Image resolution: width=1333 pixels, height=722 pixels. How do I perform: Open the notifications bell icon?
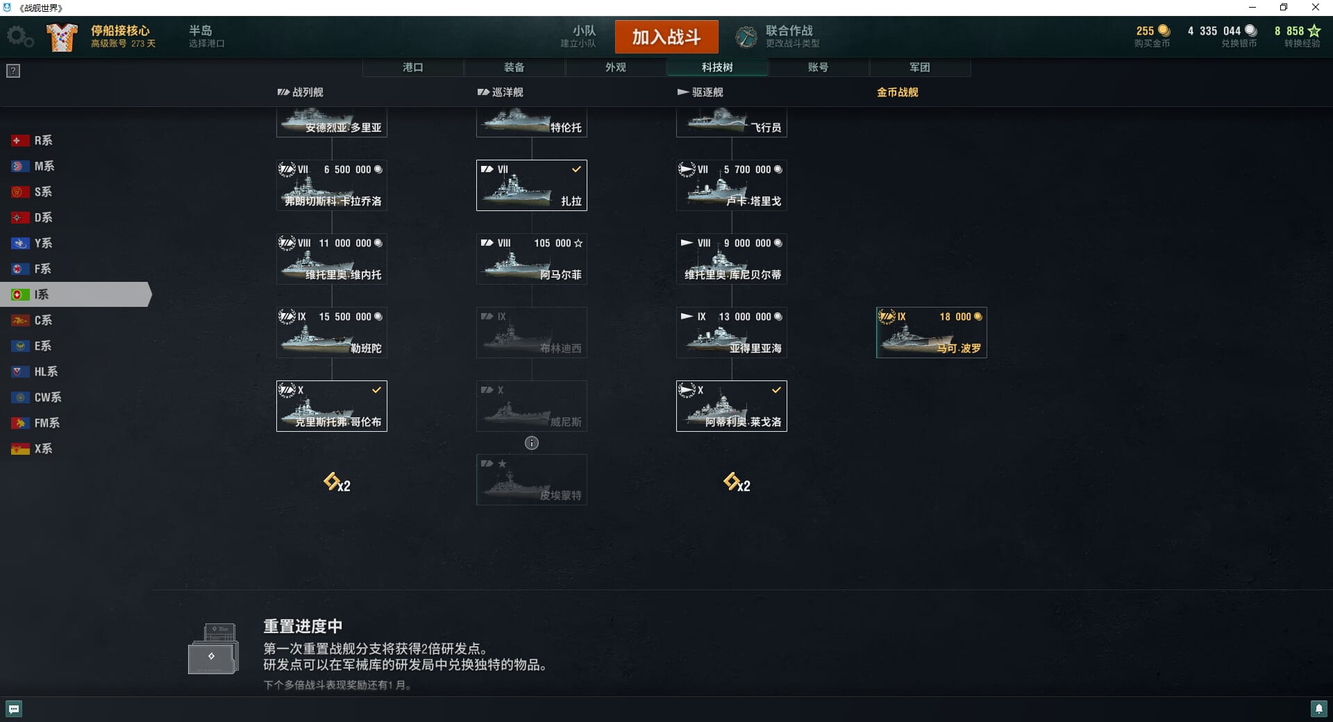coord(1318,709)
